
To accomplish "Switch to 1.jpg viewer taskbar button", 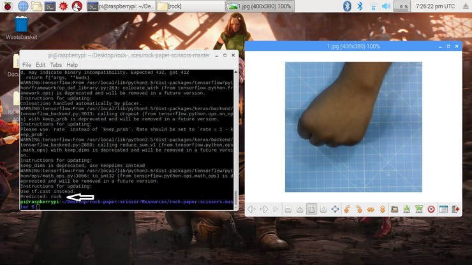I will pyautogui.click(x=260, y=6).
